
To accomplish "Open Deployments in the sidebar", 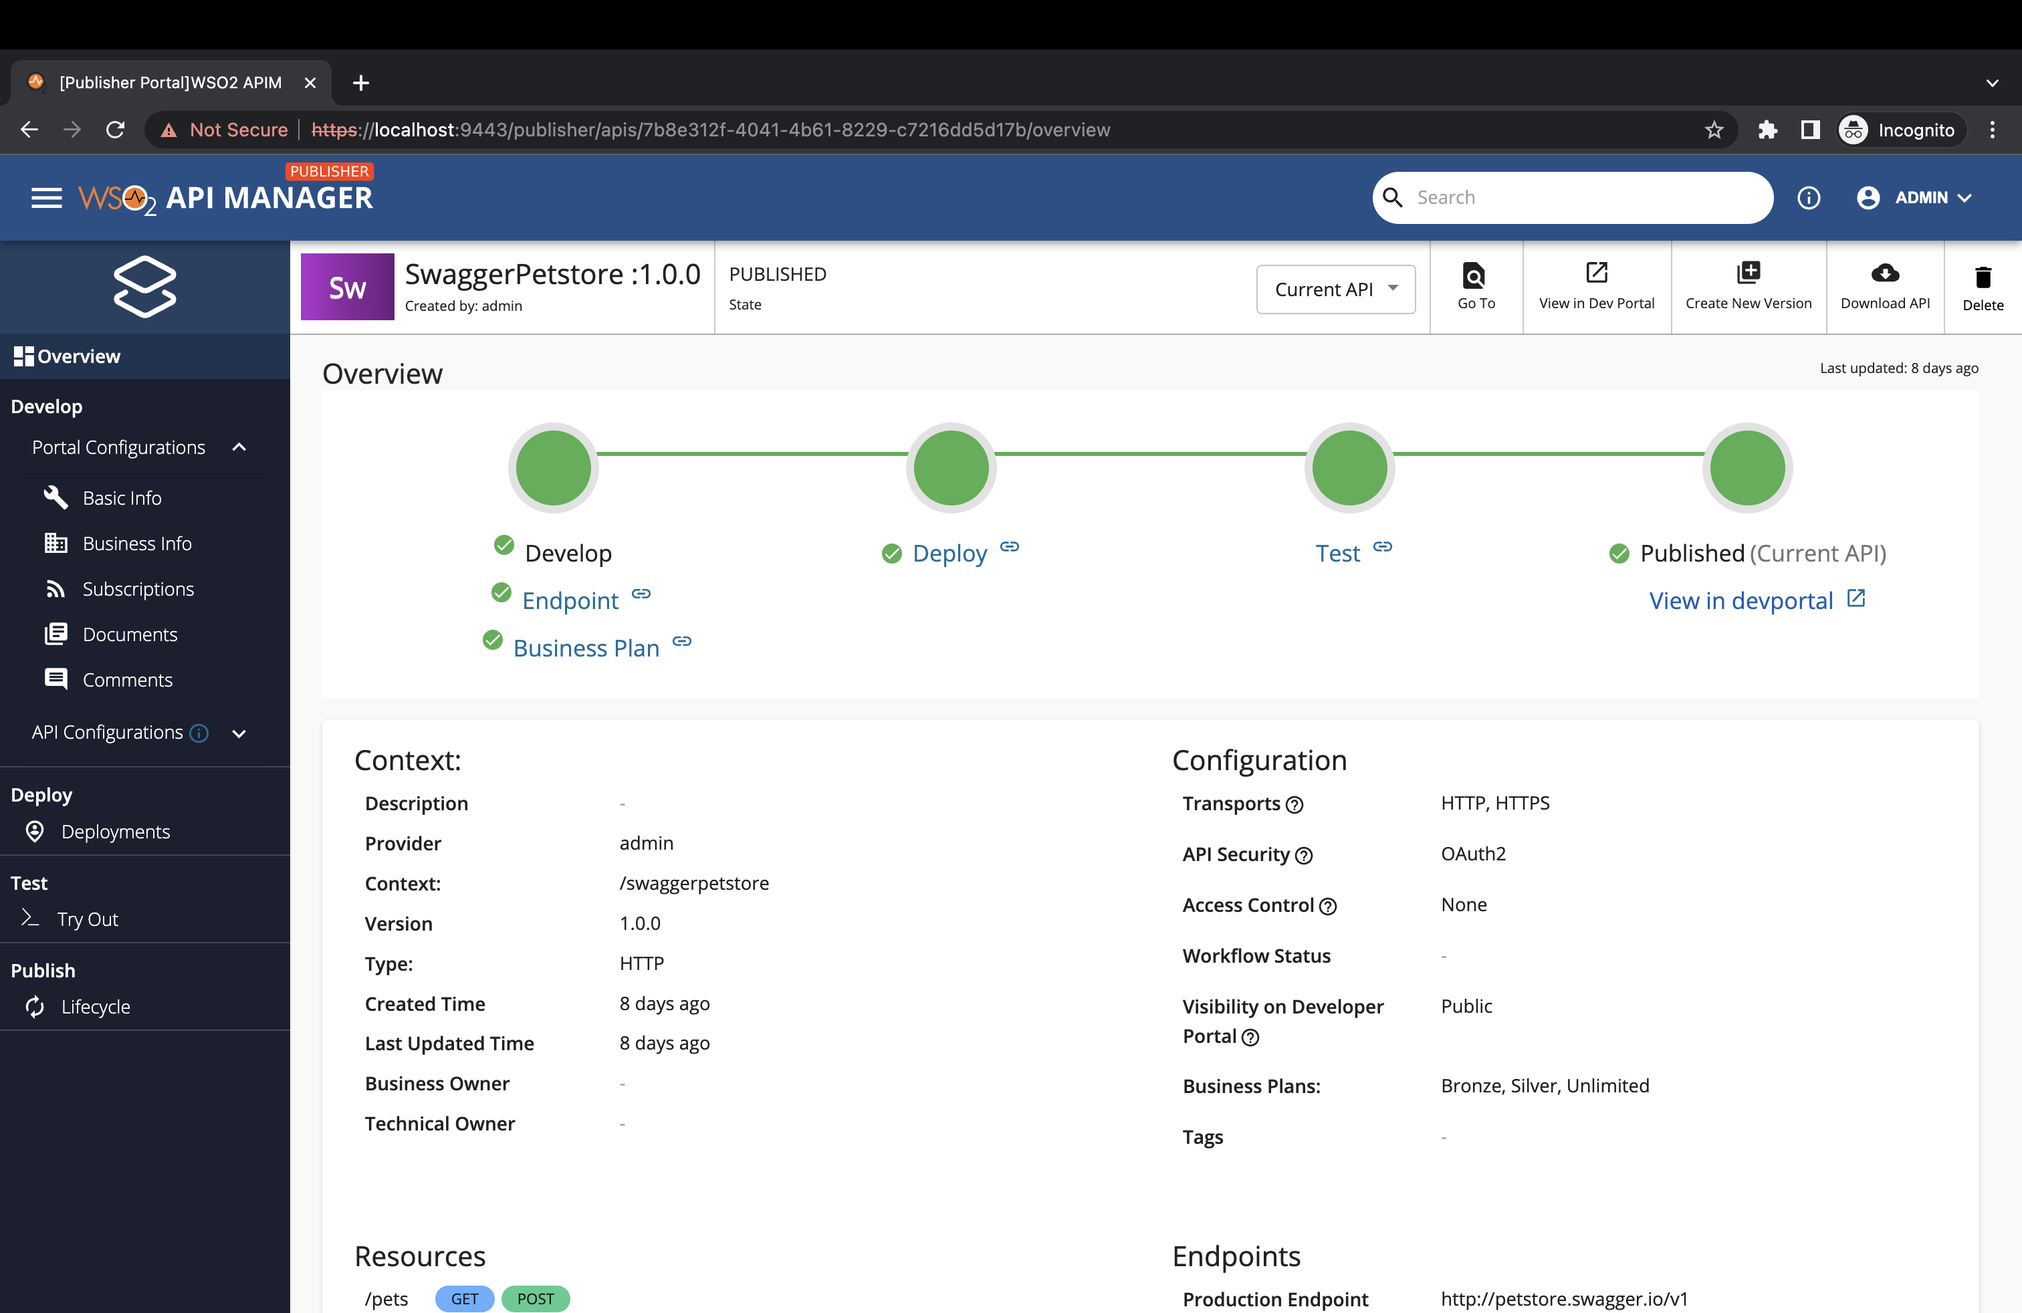I will [115, 832].
